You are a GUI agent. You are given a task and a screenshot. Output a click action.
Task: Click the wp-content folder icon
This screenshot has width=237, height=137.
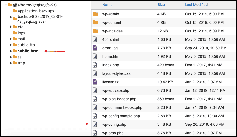click(95, 22)
